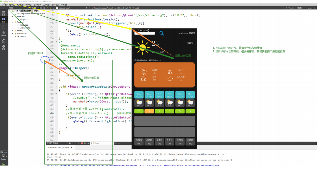Open widget.cpp in project tree
This screenshot has width=321, height=172.
click(x=25, y=28)
